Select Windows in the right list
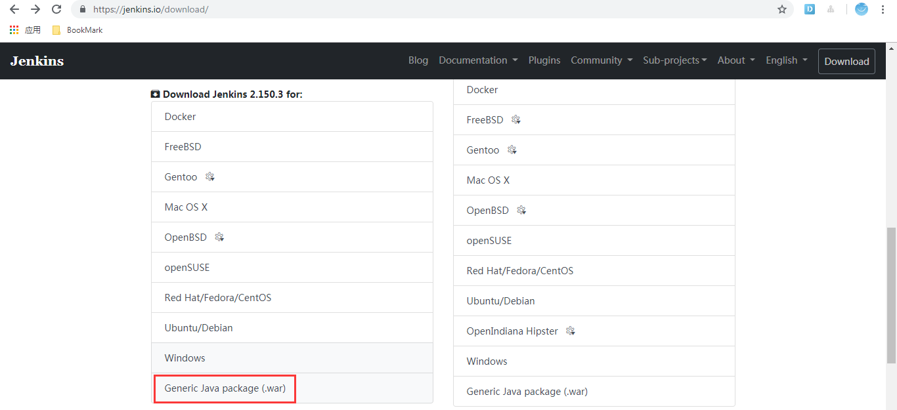This screenshot has height=410, width=897. [594, 361]
